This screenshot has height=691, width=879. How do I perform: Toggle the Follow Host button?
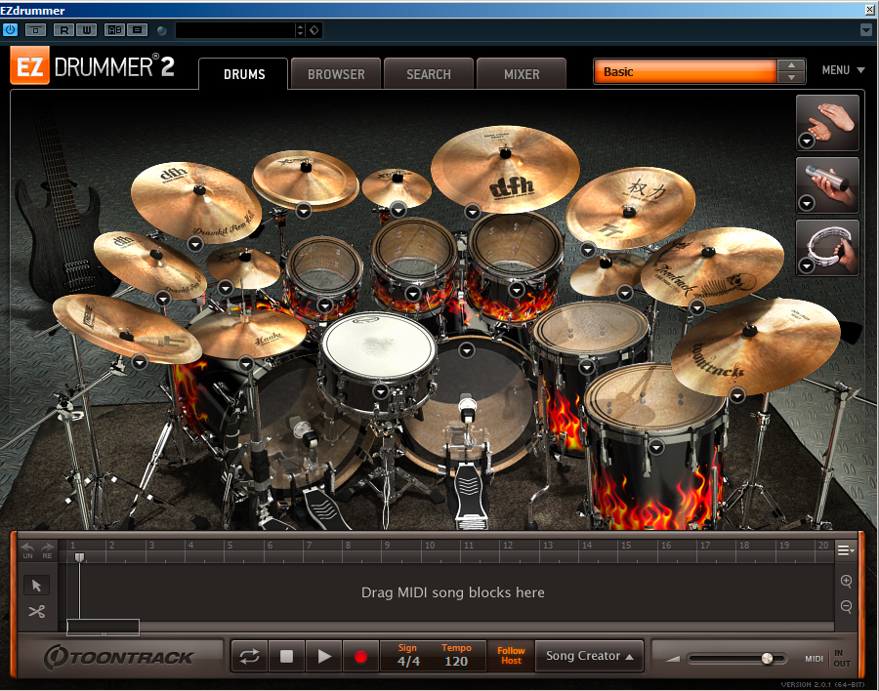[511, 656]
